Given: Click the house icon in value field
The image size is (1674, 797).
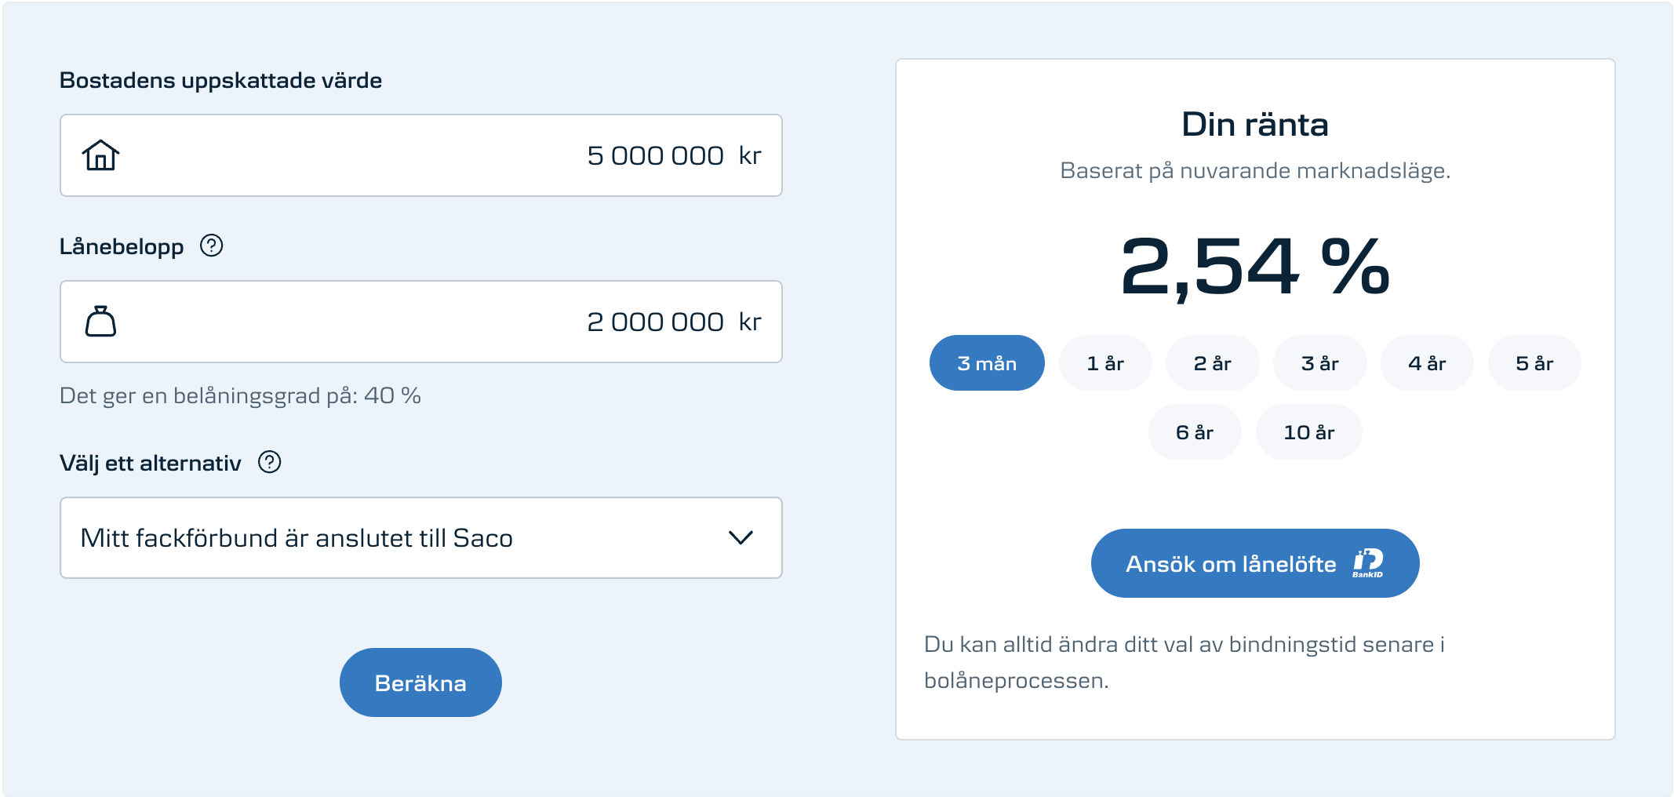Looking at the screenshot, I should click(100, 155).
